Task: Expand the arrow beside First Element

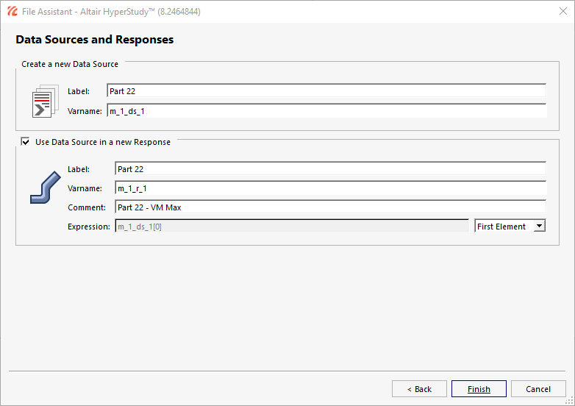Action: [x=539, y=227]
